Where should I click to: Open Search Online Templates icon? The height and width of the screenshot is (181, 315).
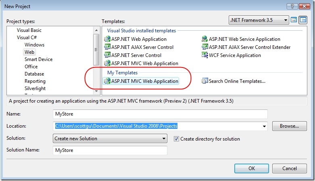click(x=205, y=81)
